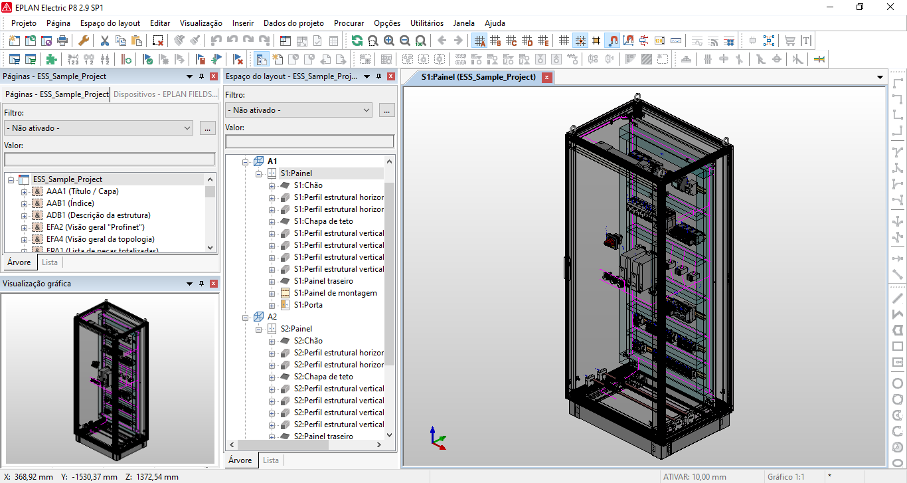Viewport: 907px width, 483px height.
Task: Click the wrench settings icon
Action: (x=84, y=41)
